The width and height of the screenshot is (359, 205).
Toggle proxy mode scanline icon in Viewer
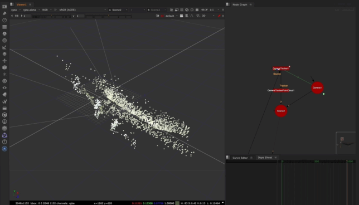182,10
